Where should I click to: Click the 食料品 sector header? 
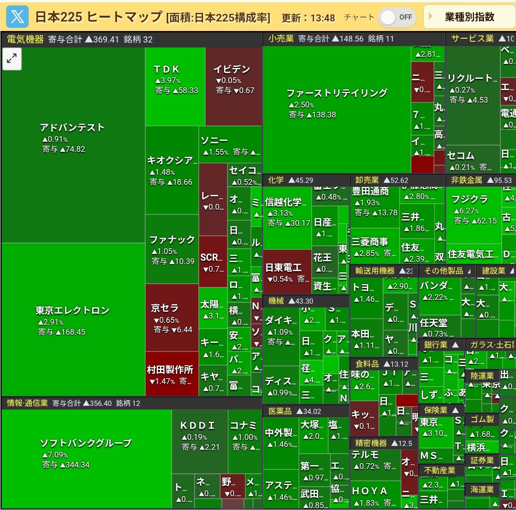coord(384,364)
